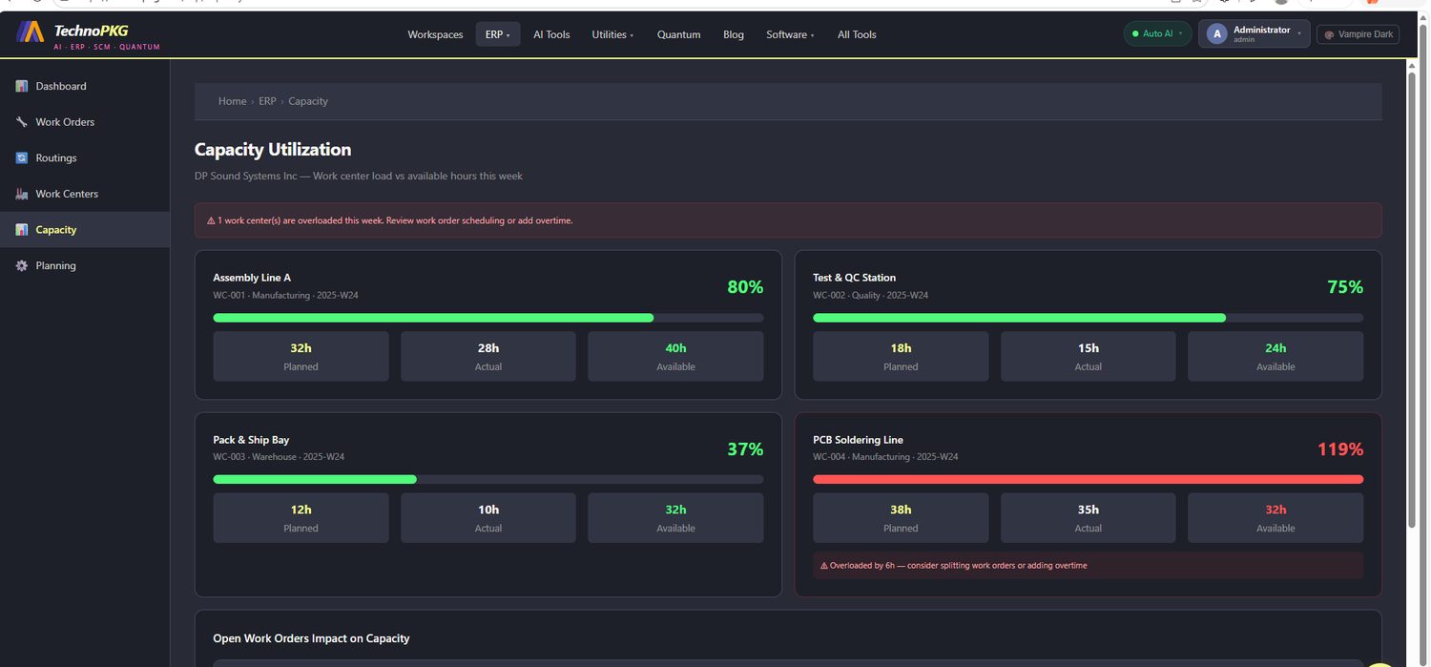This screenshot has width=1431, height=667.
Task: Click PCB Soldering 32h Available tile
Action: coord(1275,518)
